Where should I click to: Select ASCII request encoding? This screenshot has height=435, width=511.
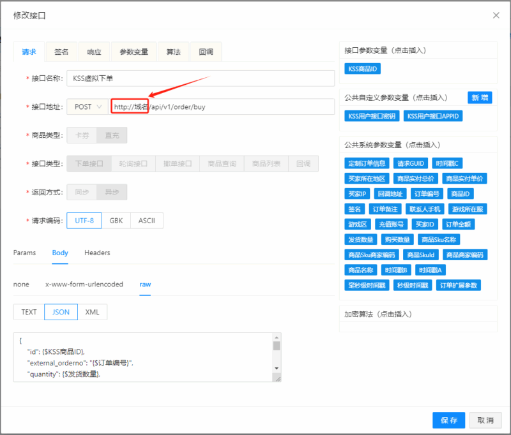point(147,221)
